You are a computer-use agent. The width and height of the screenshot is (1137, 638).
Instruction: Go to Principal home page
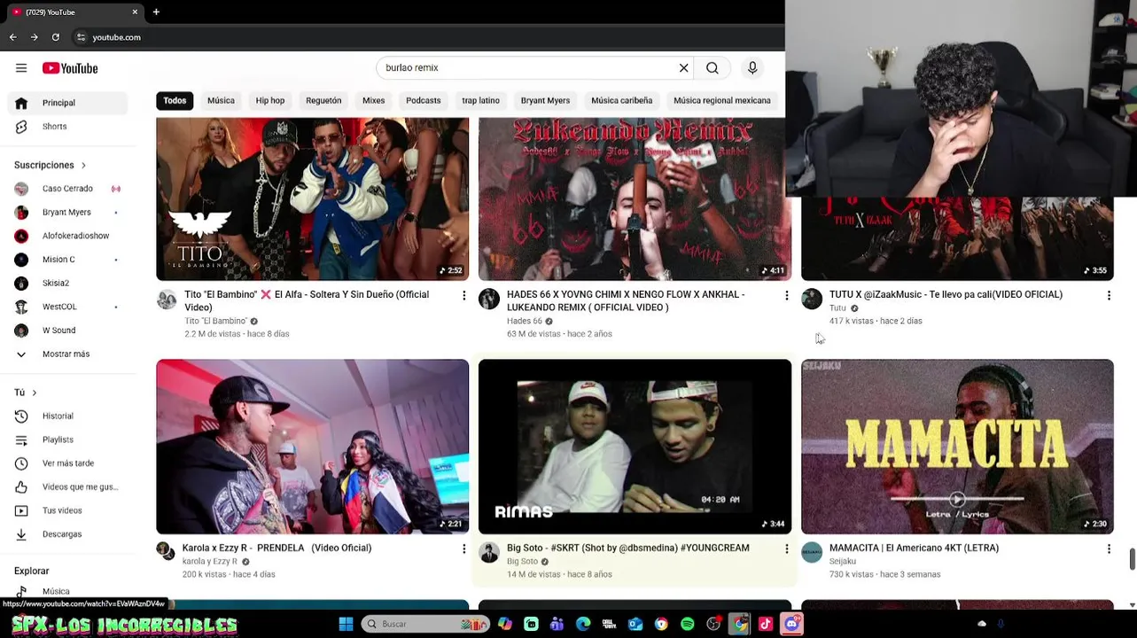tap(67, 103)
